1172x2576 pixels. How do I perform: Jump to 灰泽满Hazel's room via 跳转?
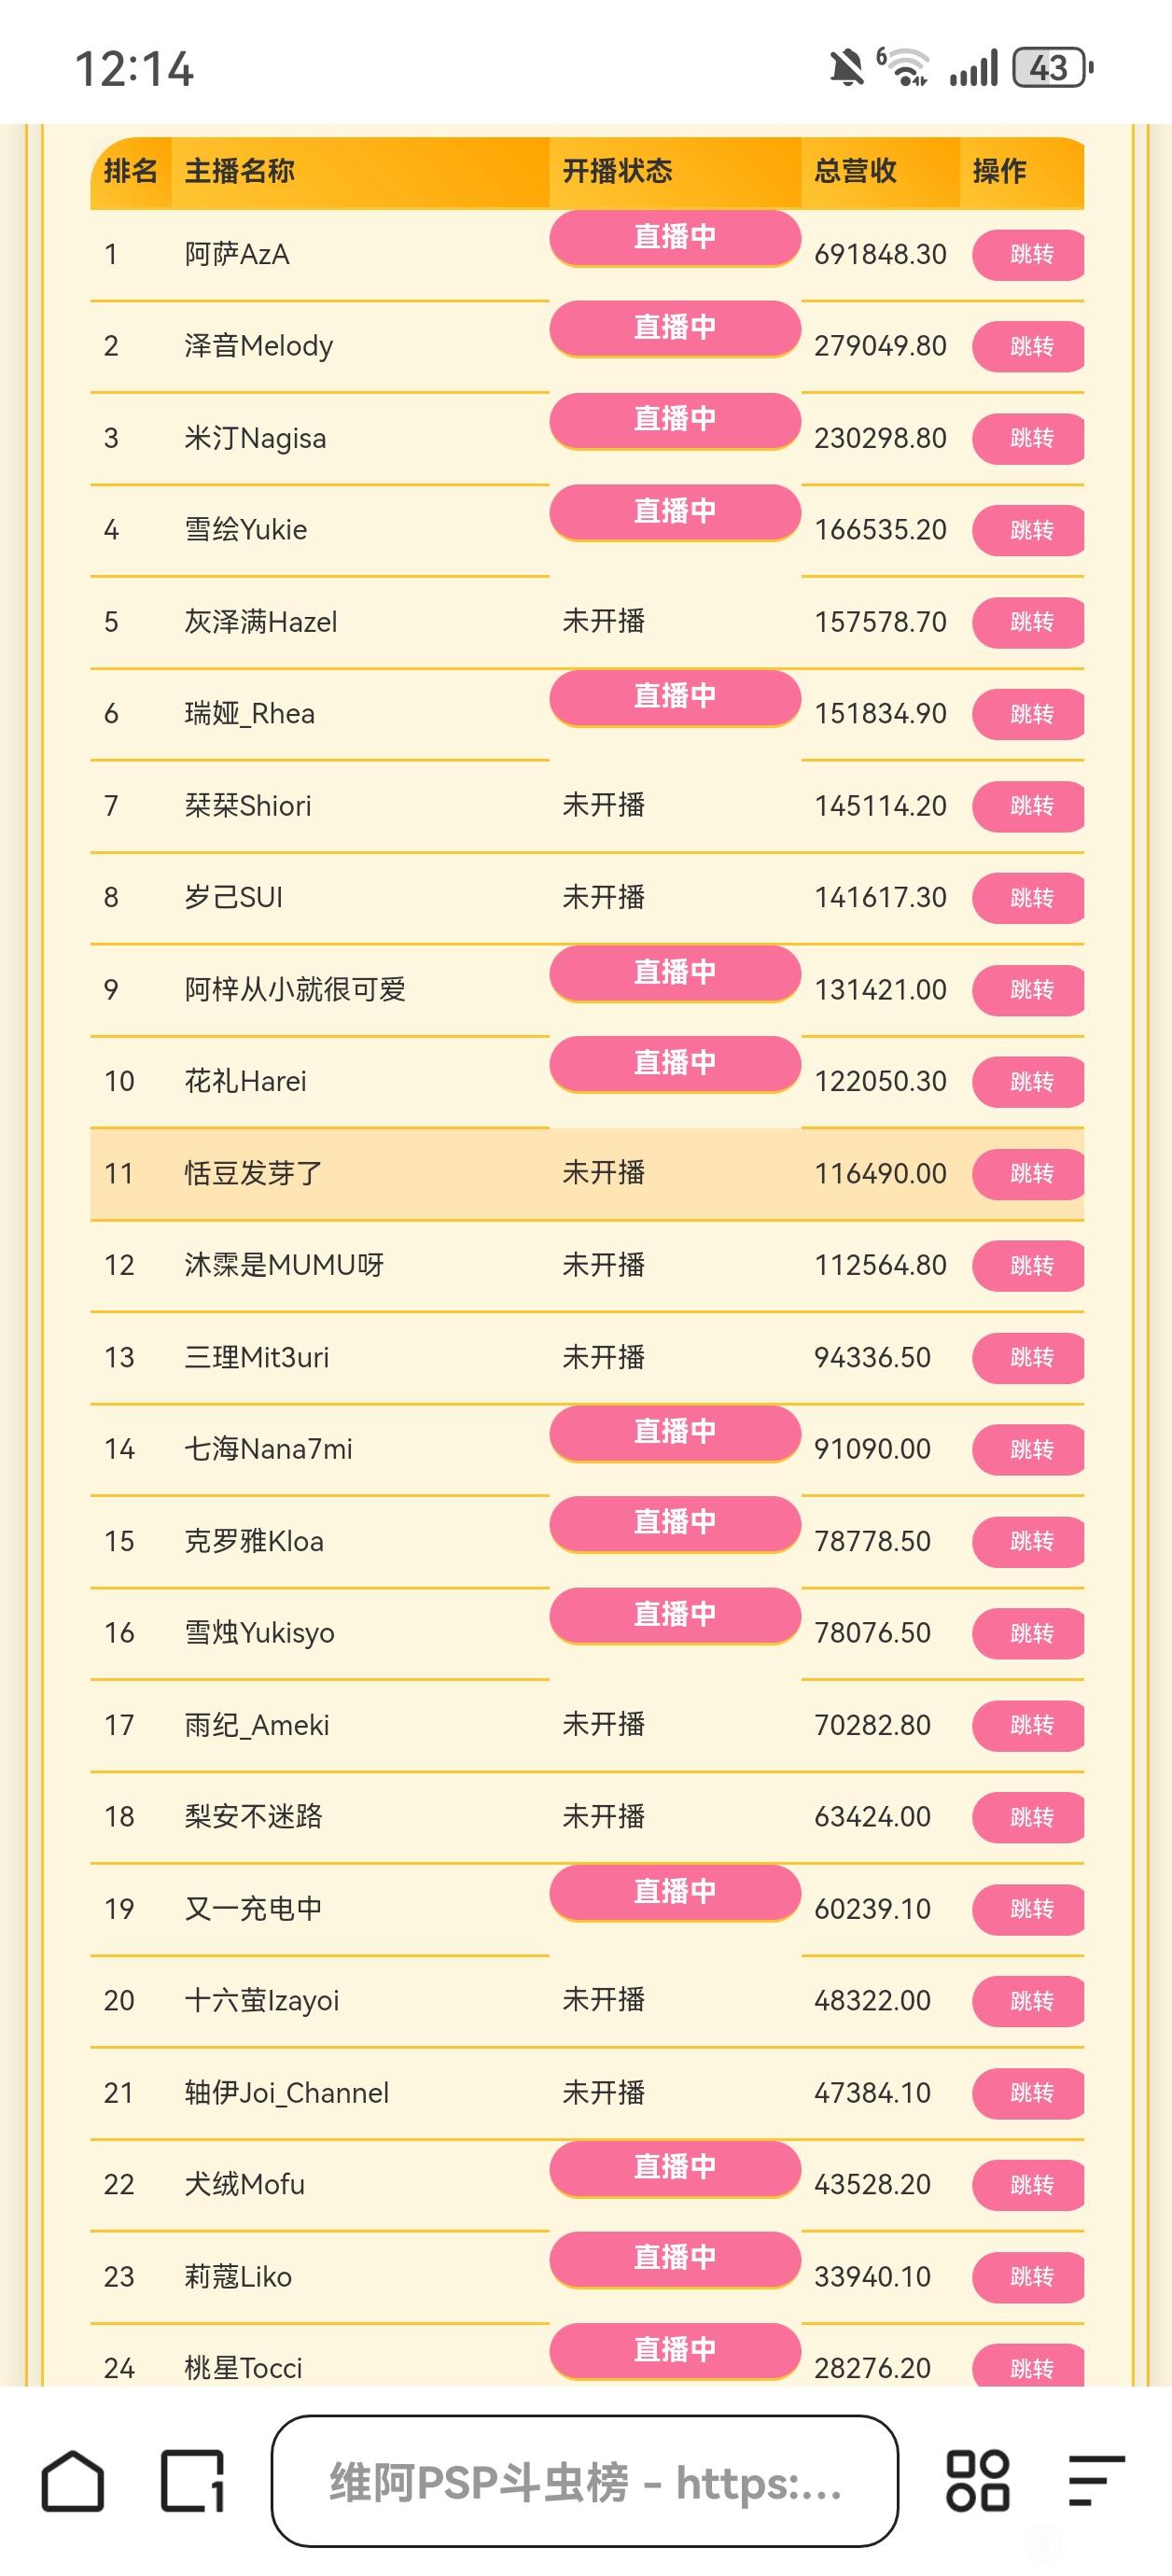(x=1030, y=622)
